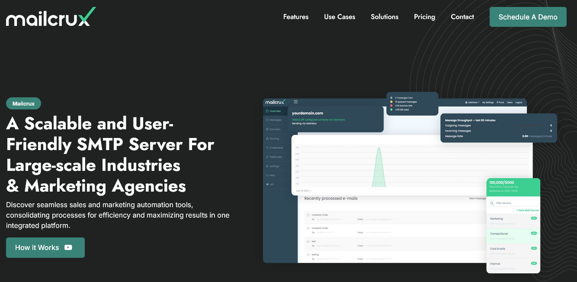Click the Schedule A Demo button
This screenshot has height=282, width=577.
tap(528, 17)
